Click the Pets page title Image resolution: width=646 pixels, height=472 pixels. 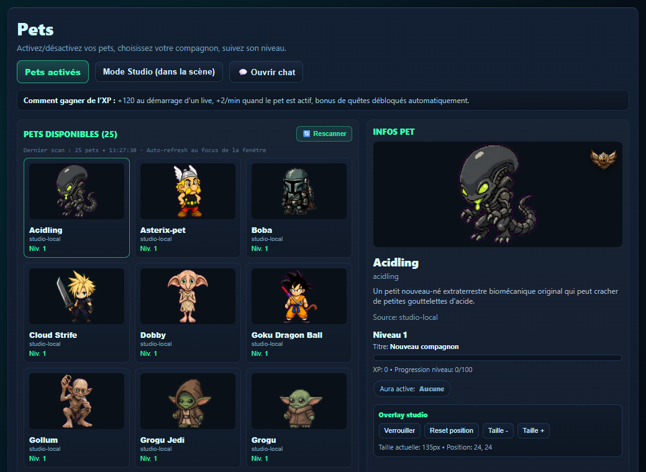(35, 30)
